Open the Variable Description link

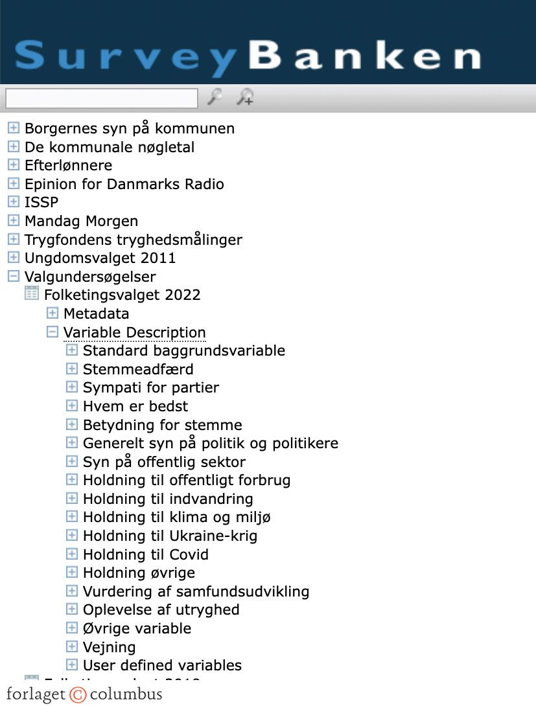[x=134, y=332]
